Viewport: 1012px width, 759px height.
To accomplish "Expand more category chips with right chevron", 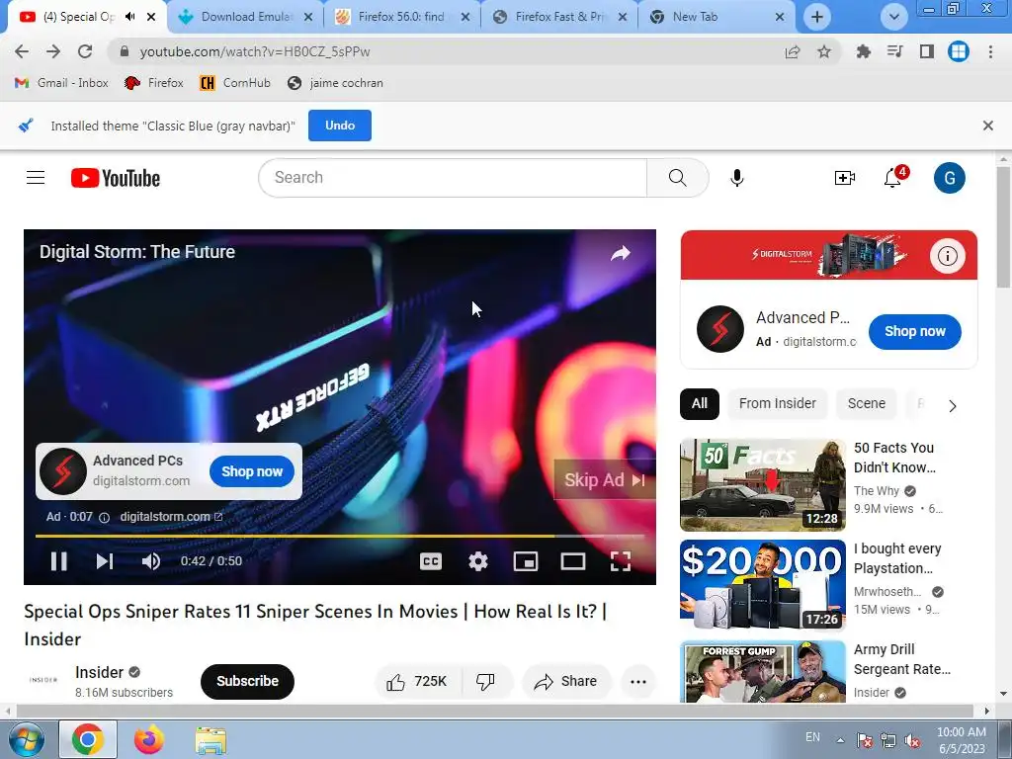I will coord(952,406).
